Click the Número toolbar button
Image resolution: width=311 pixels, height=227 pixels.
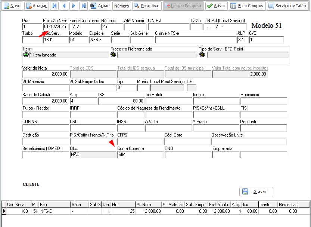pos(122,6)
